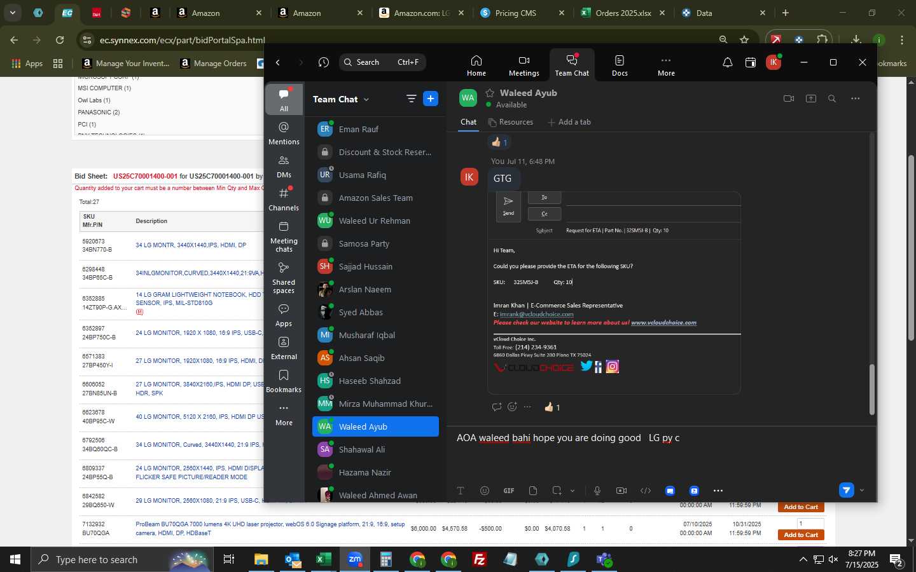Open emoji picker in message composer

pos(485,491)
